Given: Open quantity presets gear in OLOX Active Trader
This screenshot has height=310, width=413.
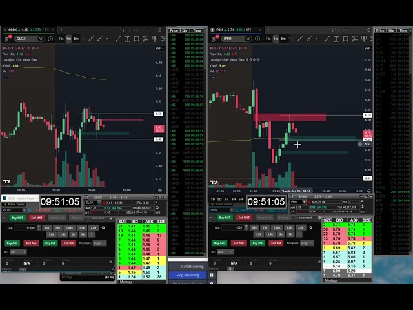Looking at the screenshot, I should tap(103, 227).
